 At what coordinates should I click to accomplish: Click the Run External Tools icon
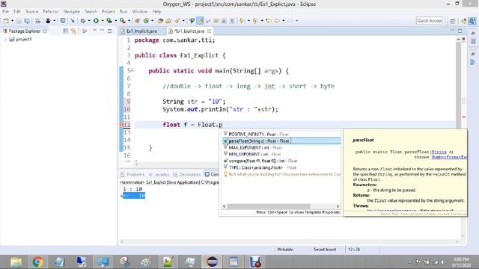coord(123,21)
